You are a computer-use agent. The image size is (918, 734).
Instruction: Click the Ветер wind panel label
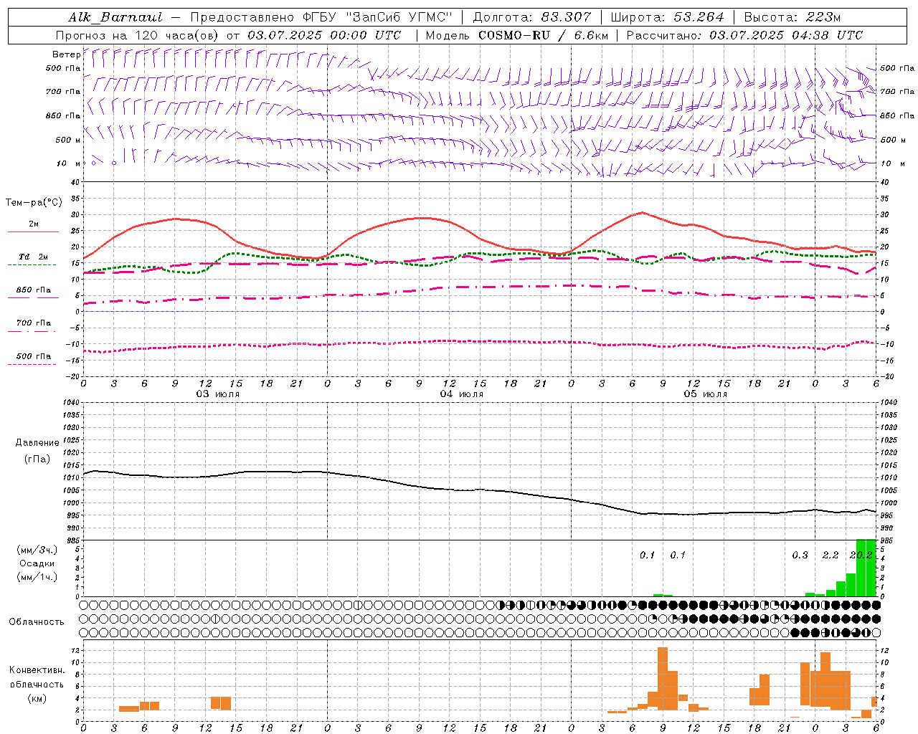[x=66, y=54]
